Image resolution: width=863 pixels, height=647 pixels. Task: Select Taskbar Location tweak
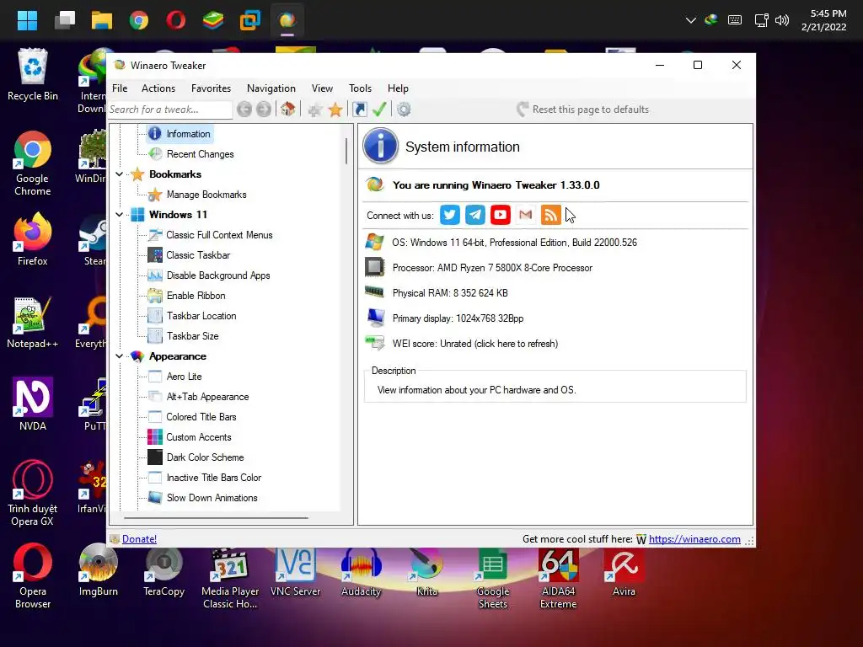[201, 316]
